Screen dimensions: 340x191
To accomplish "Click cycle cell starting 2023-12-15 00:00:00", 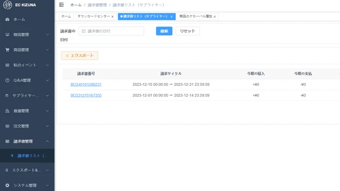I will pos(171,84).
